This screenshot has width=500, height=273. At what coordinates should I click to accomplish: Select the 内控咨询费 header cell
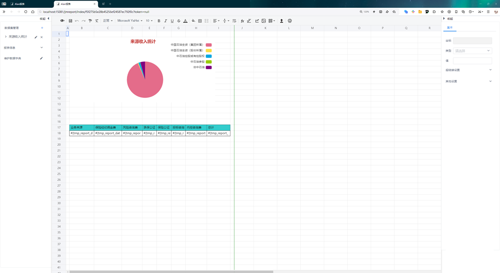pyautogui.click(x=196, y=127)
